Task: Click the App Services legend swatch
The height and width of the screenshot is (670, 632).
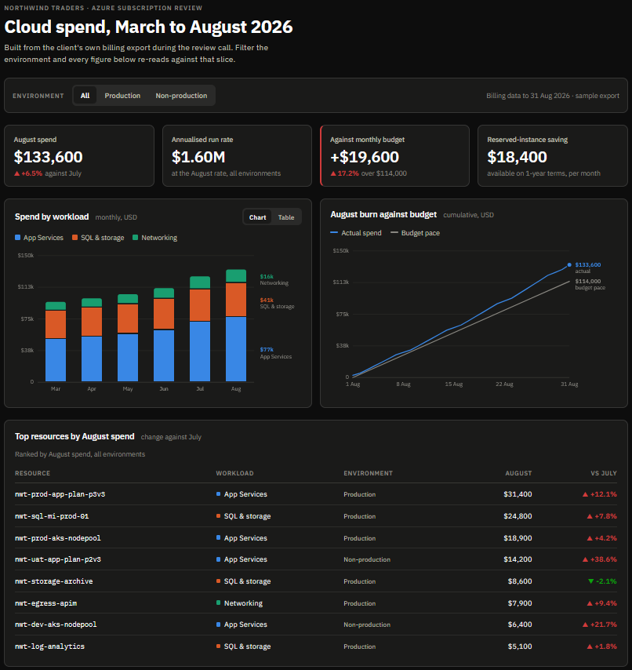Action: click(17, 238)
